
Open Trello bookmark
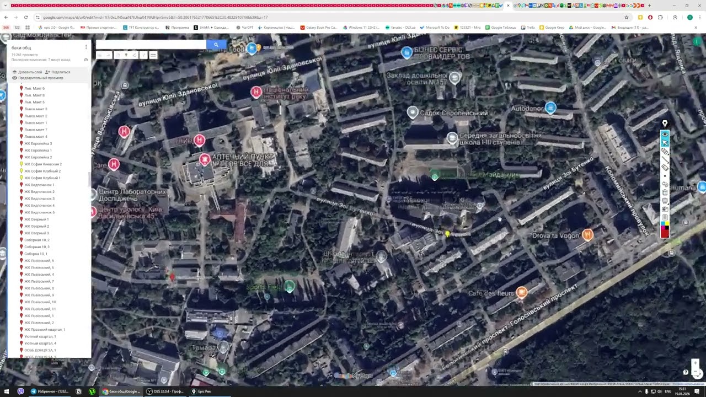point(528,27)
